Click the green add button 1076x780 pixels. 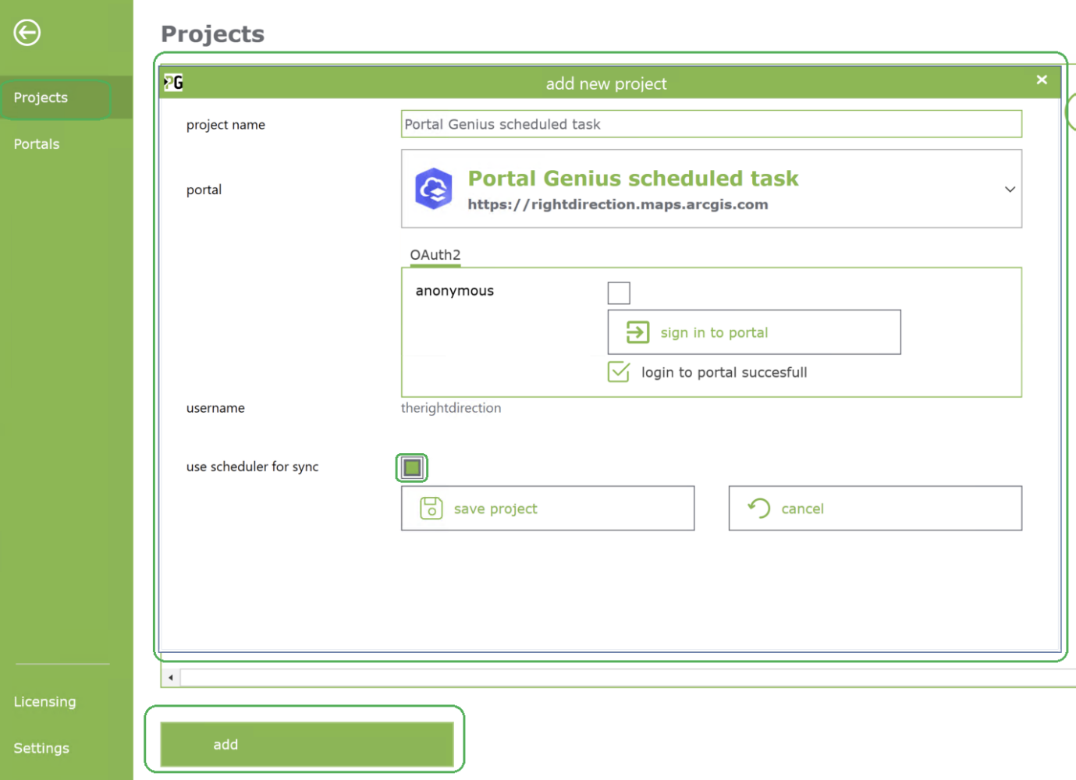tap(307, 744)
